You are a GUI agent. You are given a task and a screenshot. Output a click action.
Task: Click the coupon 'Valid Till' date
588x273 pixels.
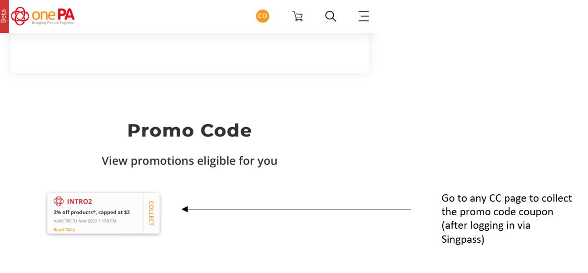point(85,221)
